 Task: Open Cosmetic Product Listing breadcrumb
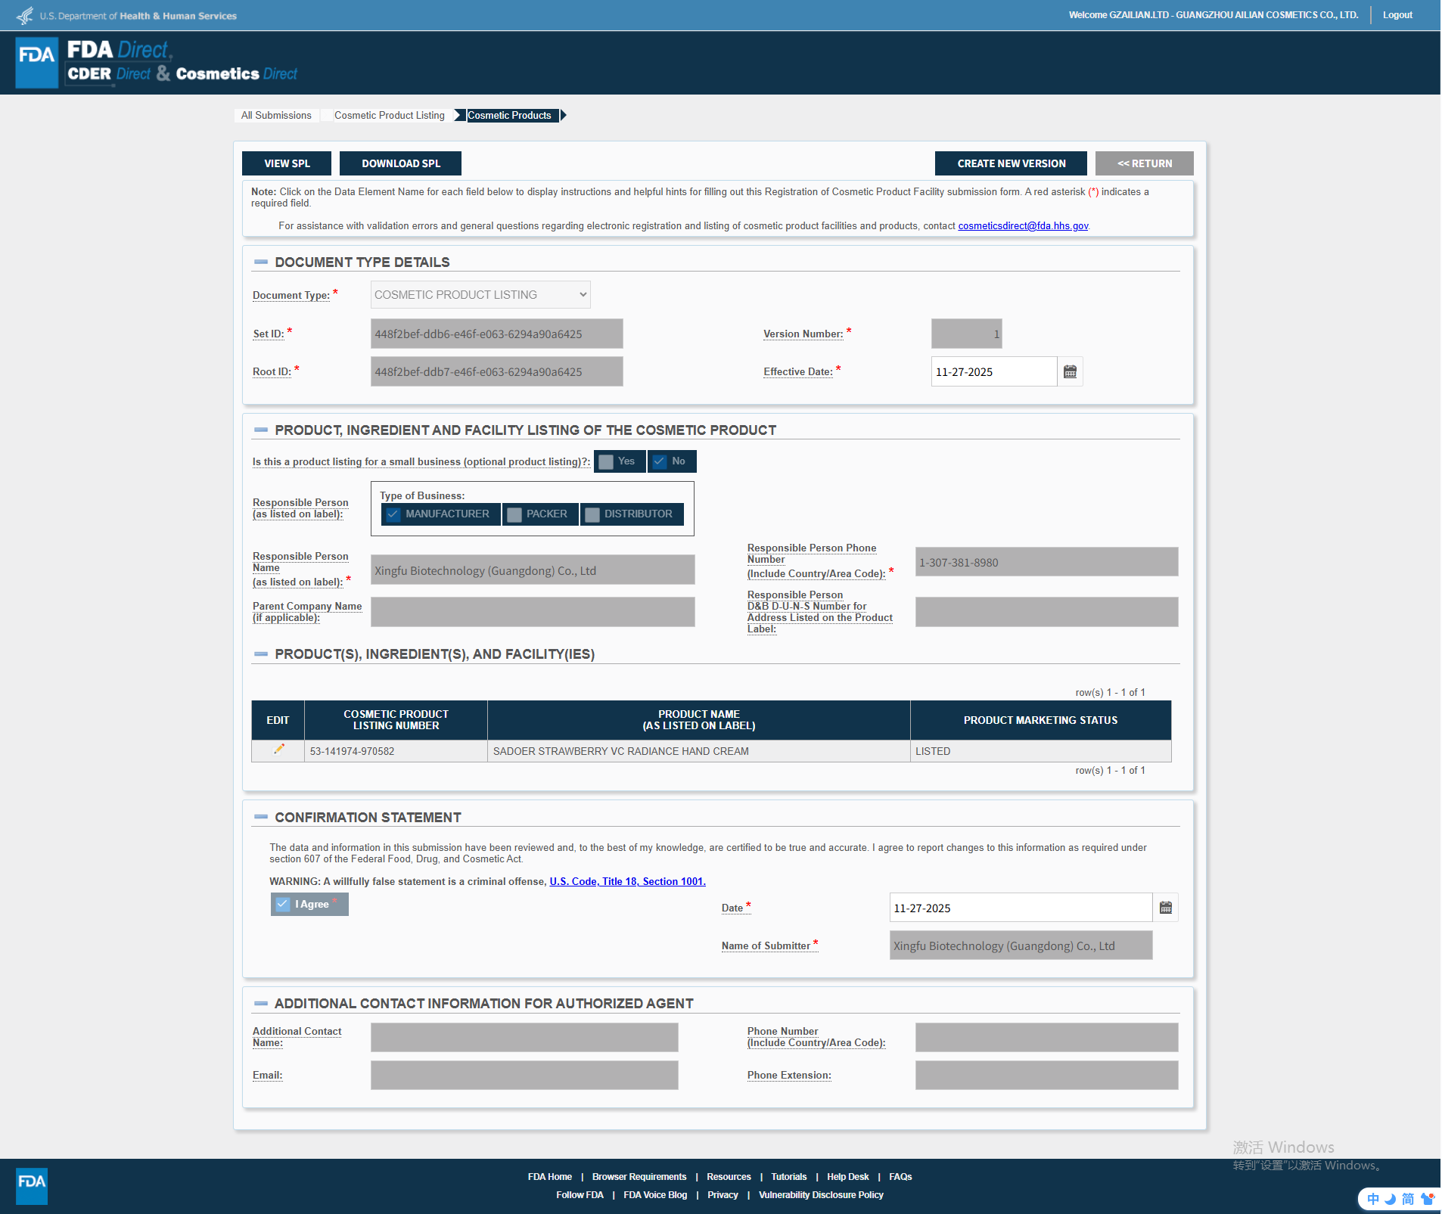[x=389, y=116]
